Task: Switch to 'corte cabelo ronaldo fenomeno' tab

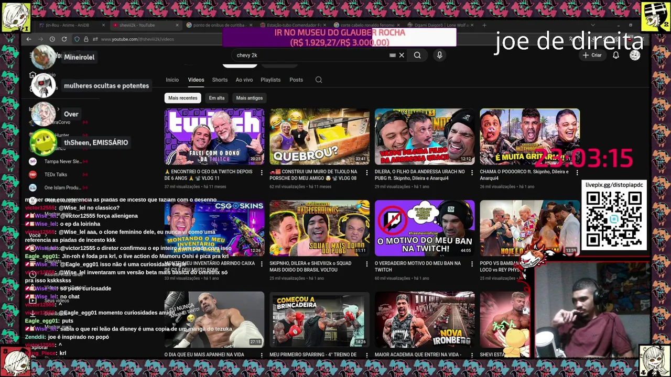Action: [x=367, y=25]
